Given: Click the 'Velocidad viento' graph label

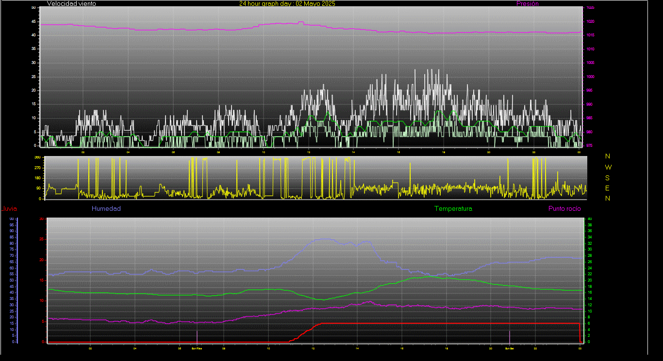Looking at the screenshot, I should click(71, 3).
